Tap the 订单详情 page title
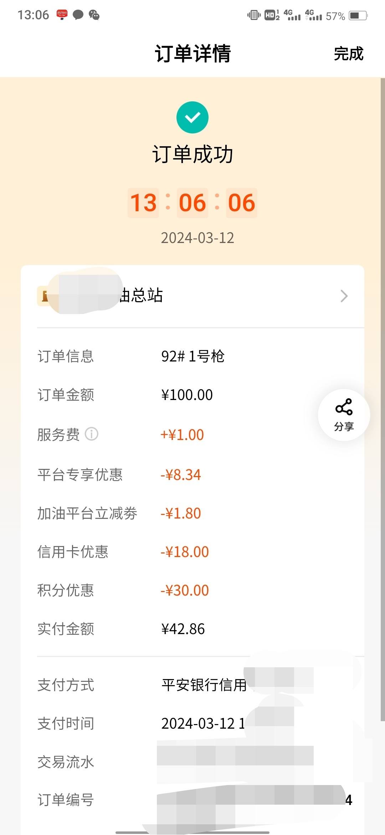 click(192, 54)
